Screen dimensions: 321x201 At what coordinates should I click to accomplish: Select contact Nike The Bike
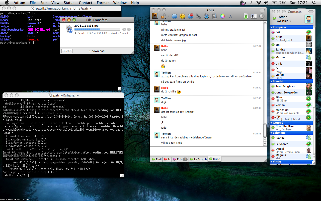click(291, 128)
